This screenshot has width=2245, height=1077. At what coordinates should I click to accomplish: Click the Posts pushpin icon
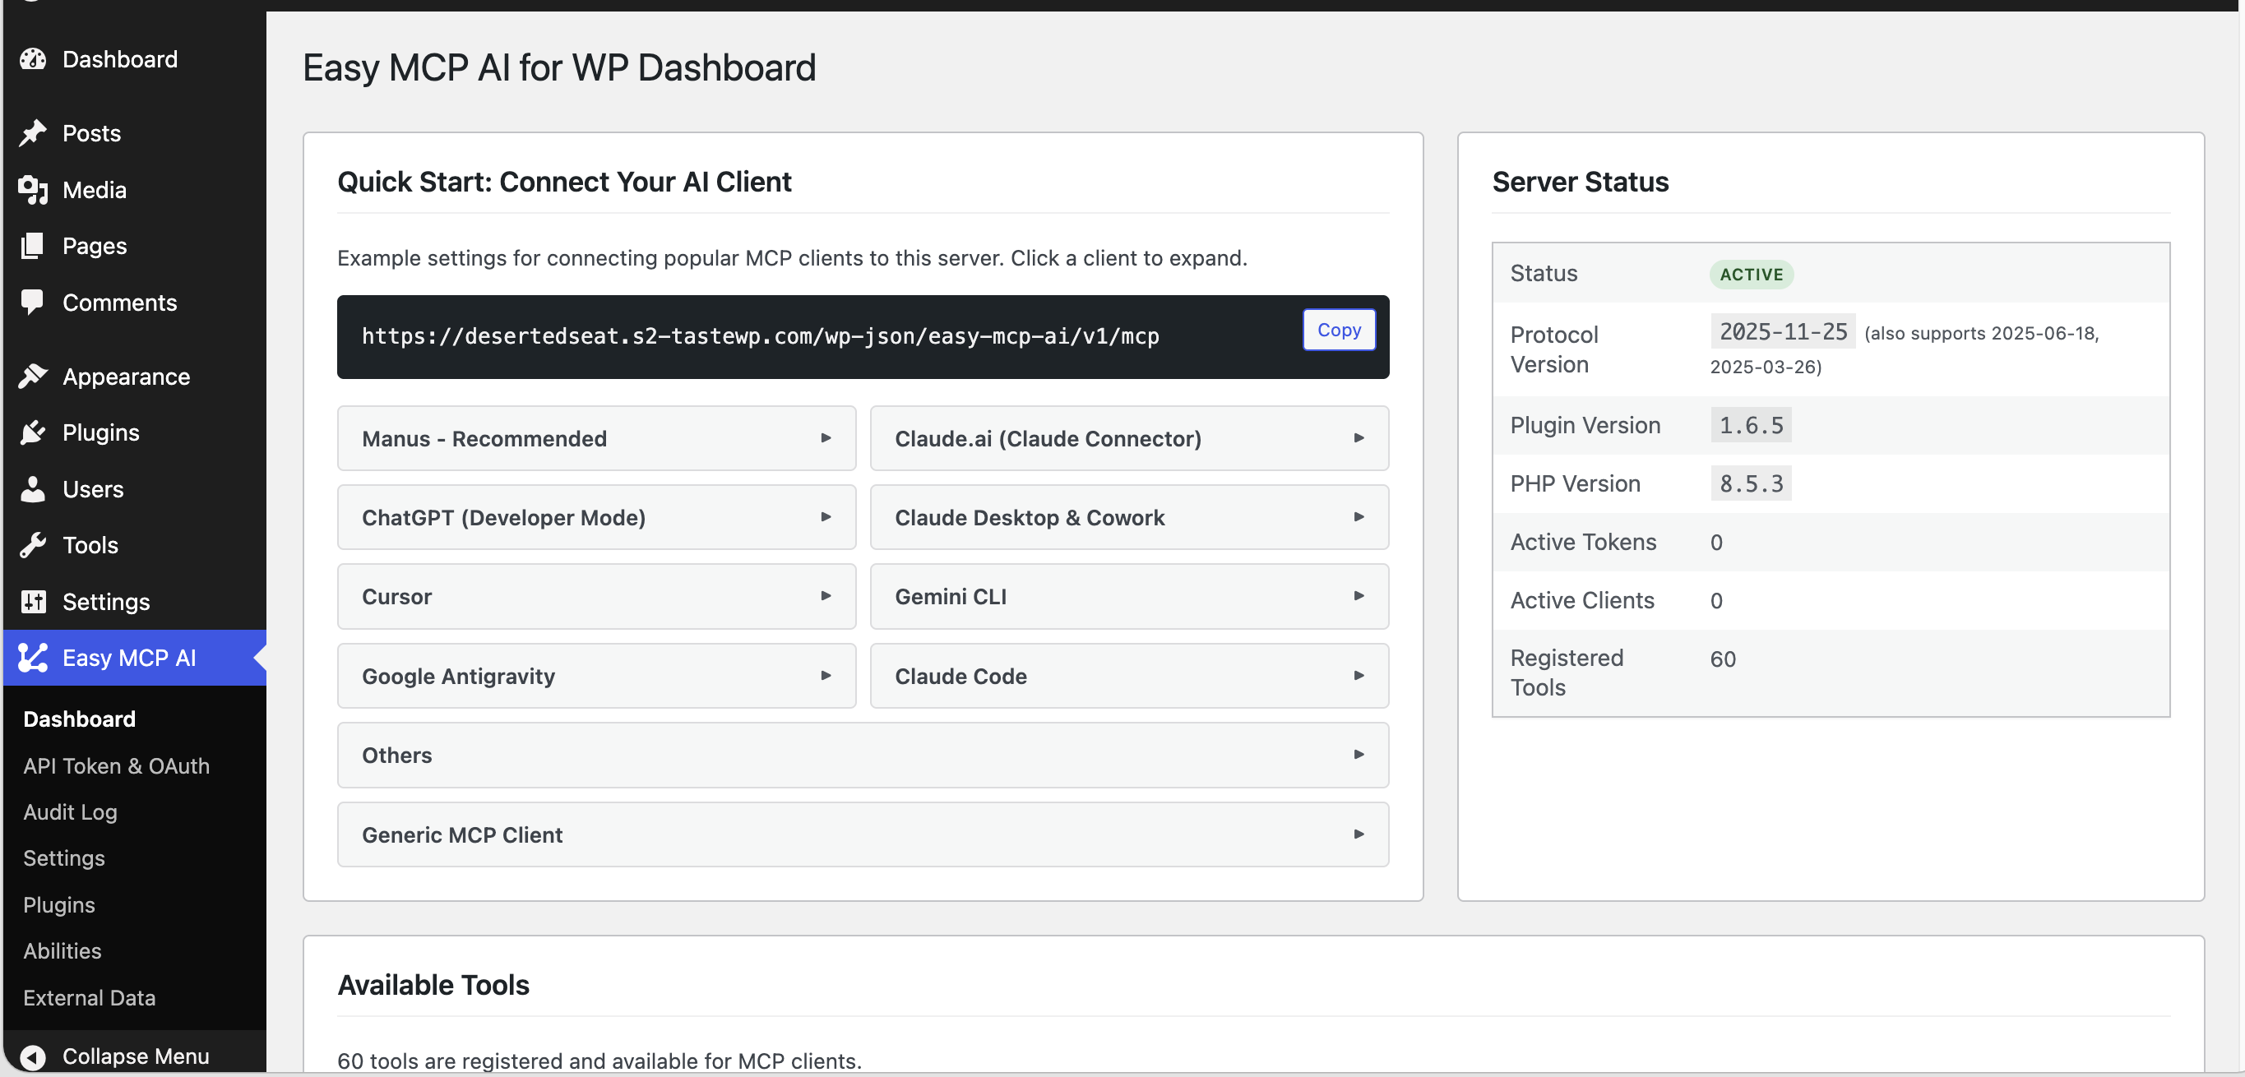[33, 133]
